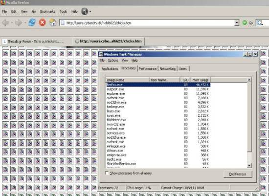The width and height of the screenshot is (269, 196).
Task: Click the CPU Usage status bar entry
Action: pyautogui.click(x=143, y=188)
